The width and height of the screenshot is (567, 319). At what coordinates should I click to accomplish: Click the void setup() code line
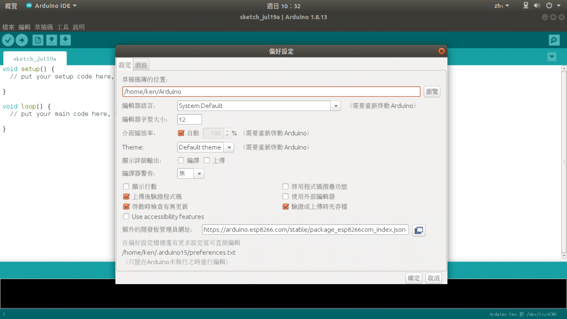click(29, 69)
